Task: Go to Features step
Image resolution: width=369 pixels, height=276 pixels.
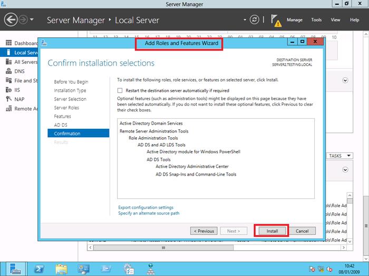Action: point(62,116)
